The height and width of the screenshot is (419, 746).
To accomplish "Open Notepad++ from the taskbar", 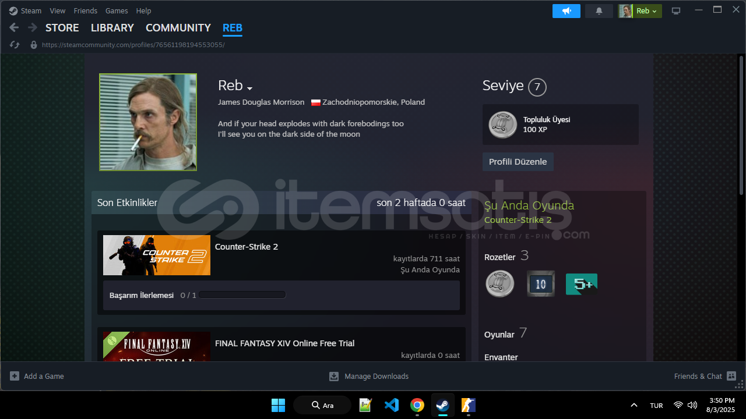I will 365,405.
